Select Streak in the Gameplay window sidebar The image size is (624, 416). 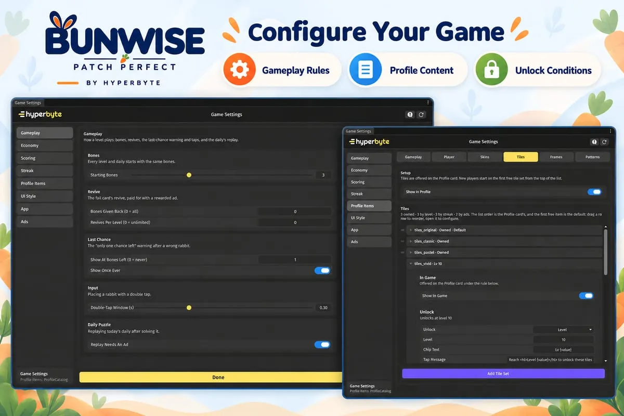(45, 171)
